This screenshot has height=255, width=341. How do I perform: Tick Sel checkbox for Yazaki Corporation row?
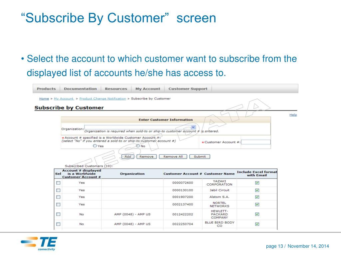click(58, 183)
